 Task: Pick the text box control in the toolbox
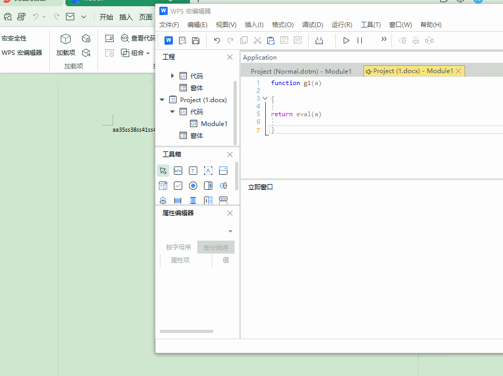point(193,171)
